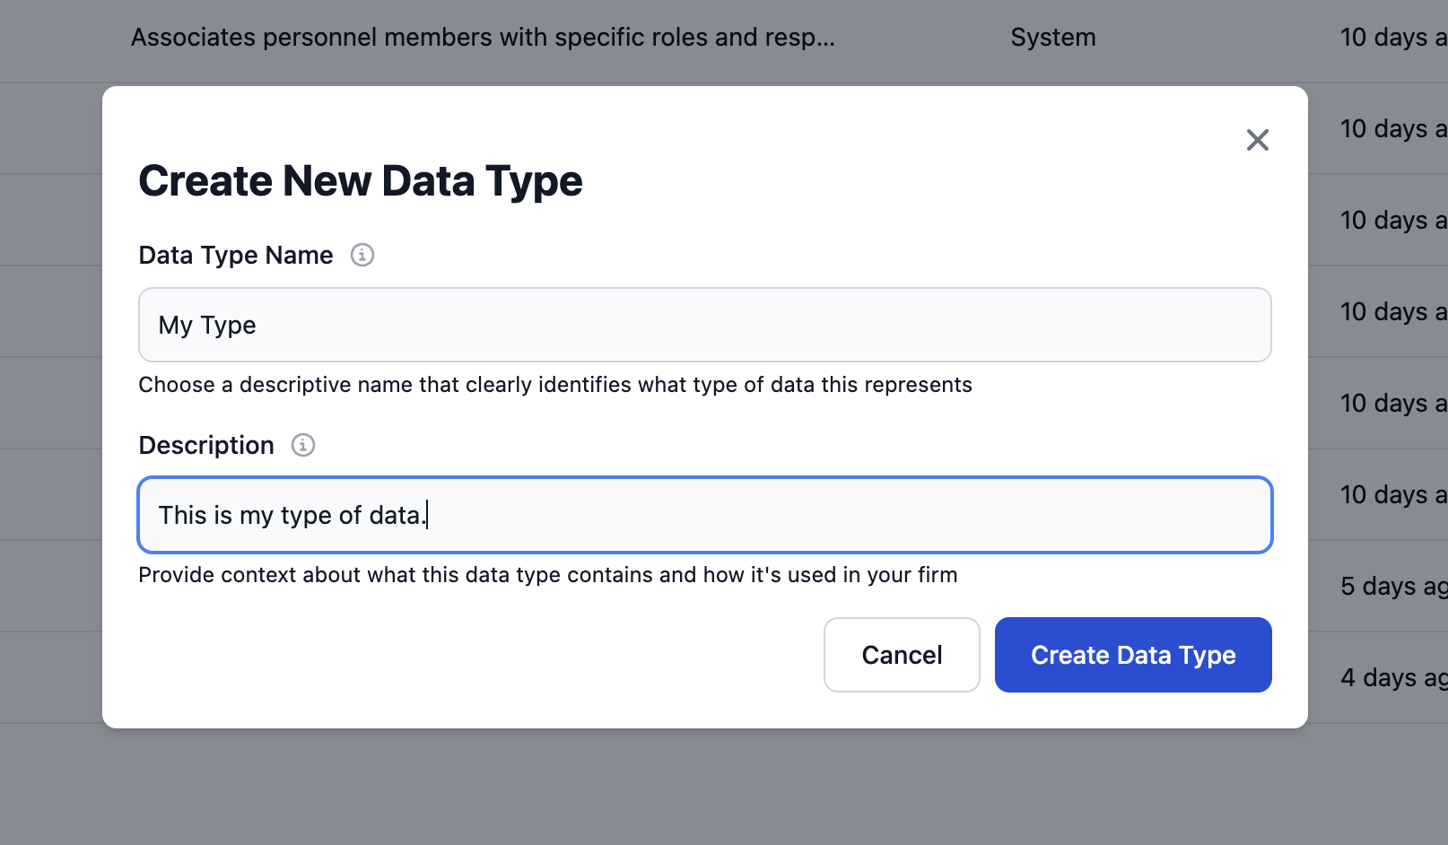
Task: Cancel creating the new data type
Action: (901, 655)
